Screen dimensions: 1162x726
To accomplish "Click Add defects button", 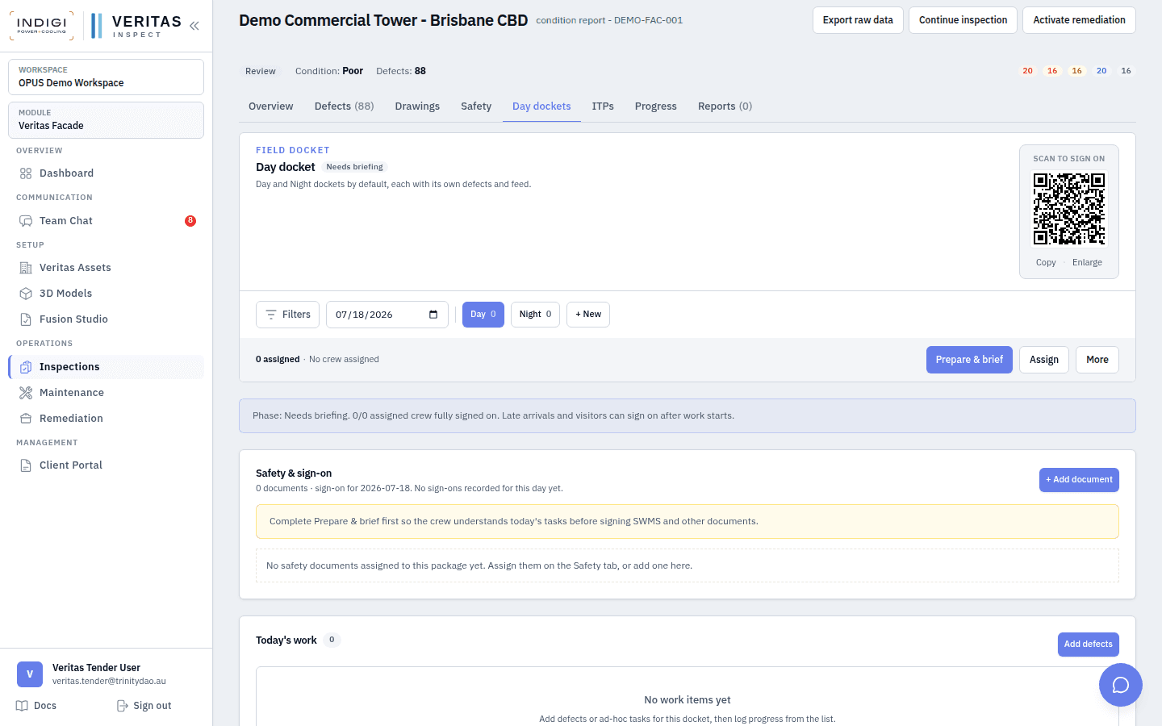I will coord(1088,645).
